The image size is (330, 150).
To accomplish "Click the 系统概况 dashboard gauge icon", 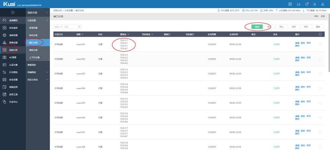I will click(x=5, y=21).
